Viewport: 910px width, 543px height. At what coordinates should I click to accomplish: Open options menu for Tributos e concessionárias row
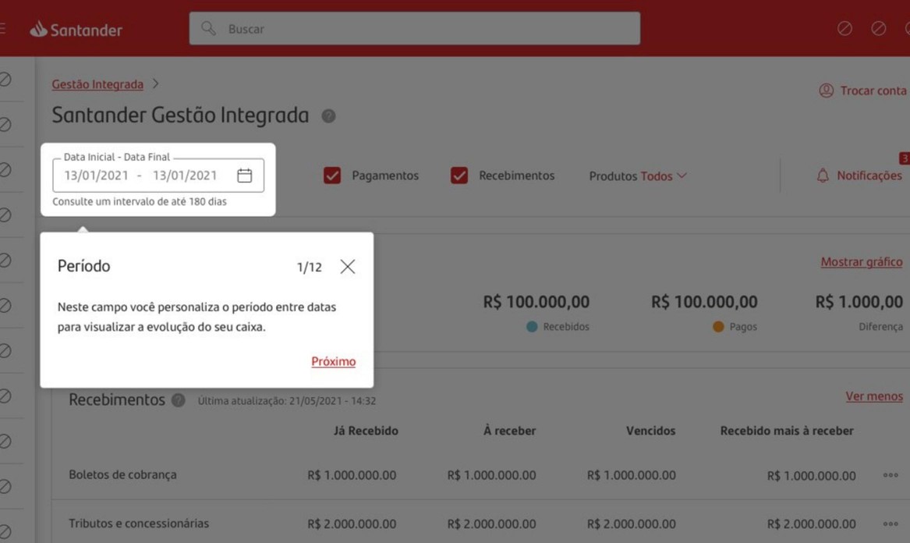pyautogui.click(x=891, y=523)
